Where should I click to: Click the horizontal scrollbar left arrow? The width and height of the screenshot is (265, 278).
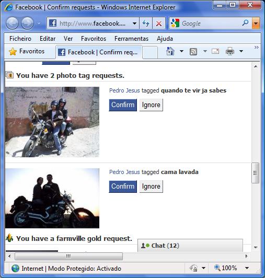pyautogui.click(x=9, y=256)
